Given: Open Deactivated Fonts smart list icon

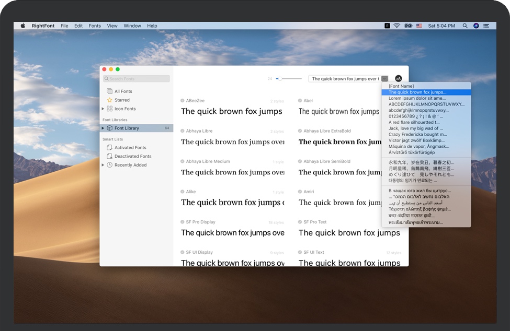Looking at the screenshot, I should point(109,156).
